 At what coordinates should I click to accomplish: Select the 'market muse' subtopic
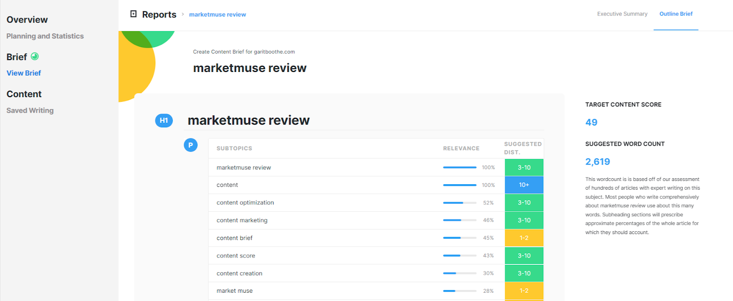tap(235, 291)
